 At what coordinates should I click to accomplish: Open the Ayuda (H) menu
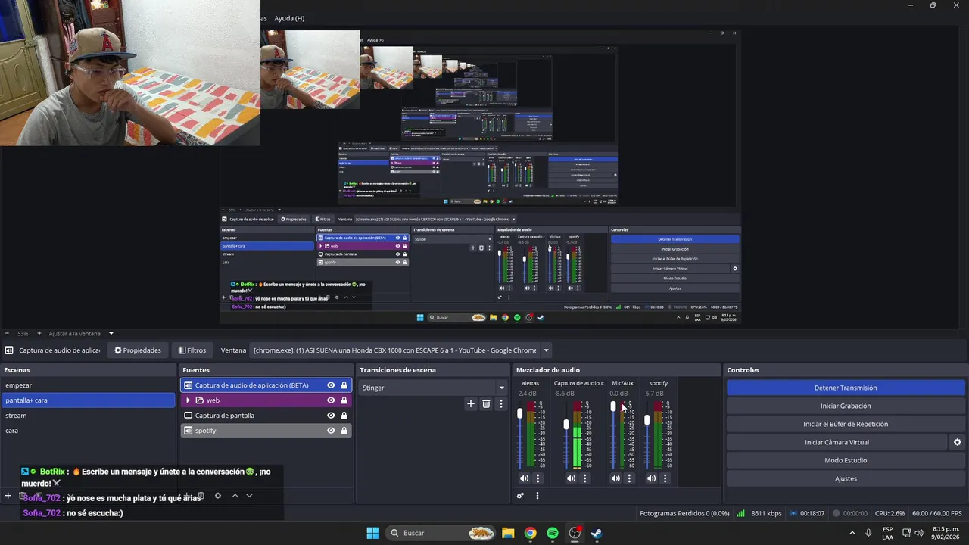(289, 18)
